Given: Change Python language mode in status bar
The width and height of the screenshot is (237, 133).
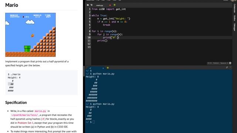Looking at the screenshot, I should click(216, 63).
